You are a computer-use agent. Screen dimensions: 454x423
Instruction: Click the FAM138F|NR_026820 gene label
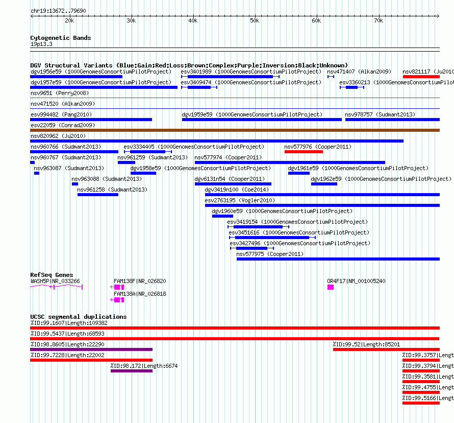(x=140, y=281)
